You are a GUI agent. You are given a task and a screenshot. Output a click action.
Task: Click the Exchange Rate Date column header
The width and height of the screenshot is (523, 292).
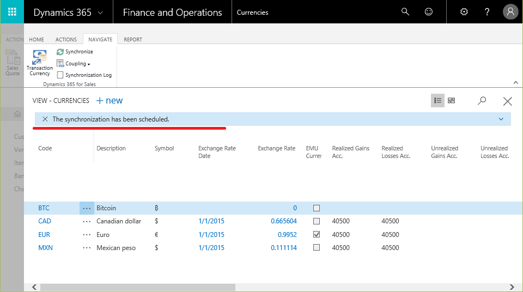(x=217, y=152)
